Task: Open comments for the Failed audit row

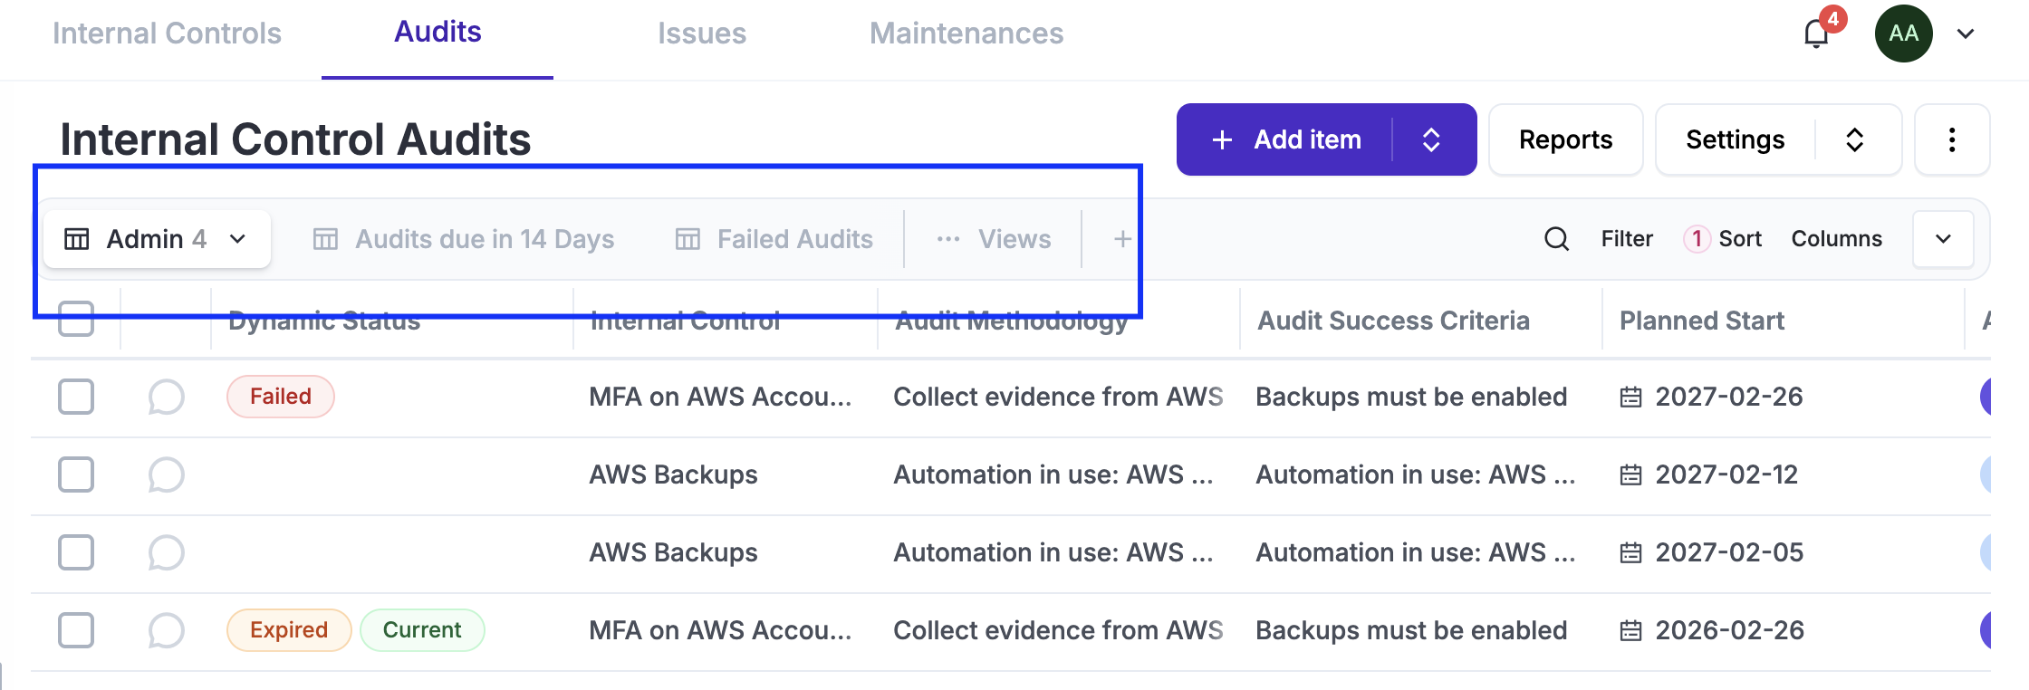Action: click(166, 397)
